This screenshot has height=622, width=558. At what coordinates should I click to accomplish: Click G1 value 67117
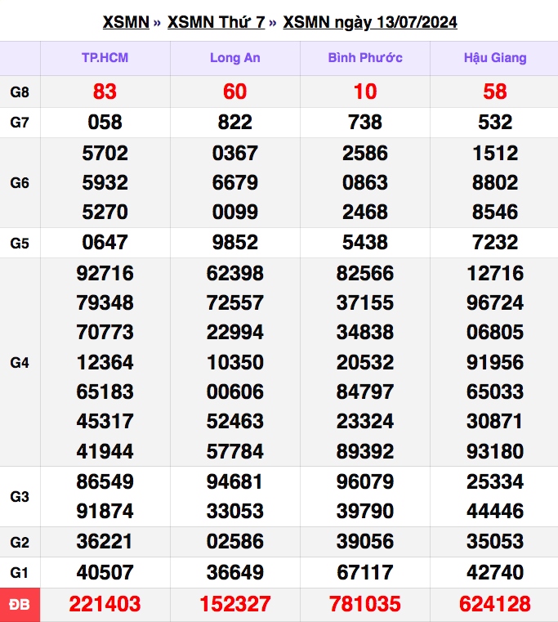point(365,572)
